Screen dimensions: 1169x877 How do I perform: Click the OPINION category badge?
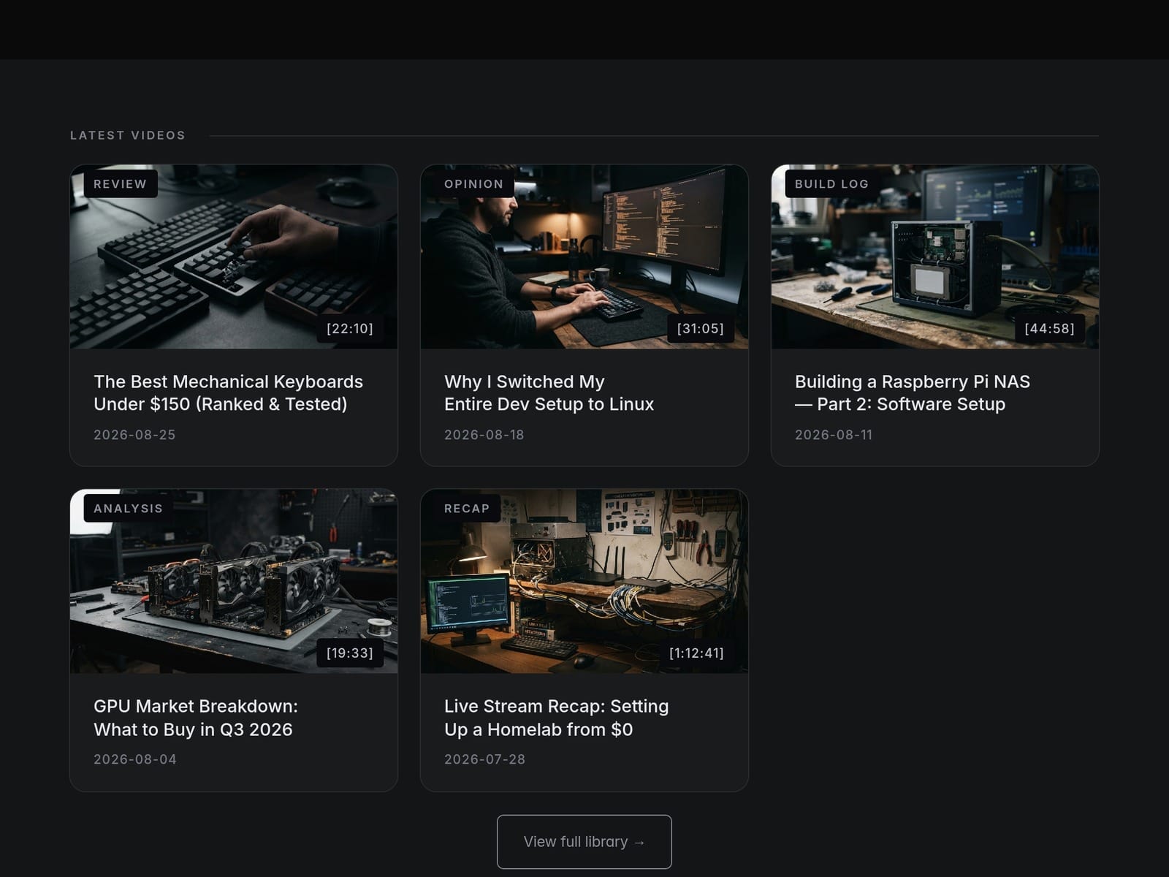(473, 184)
